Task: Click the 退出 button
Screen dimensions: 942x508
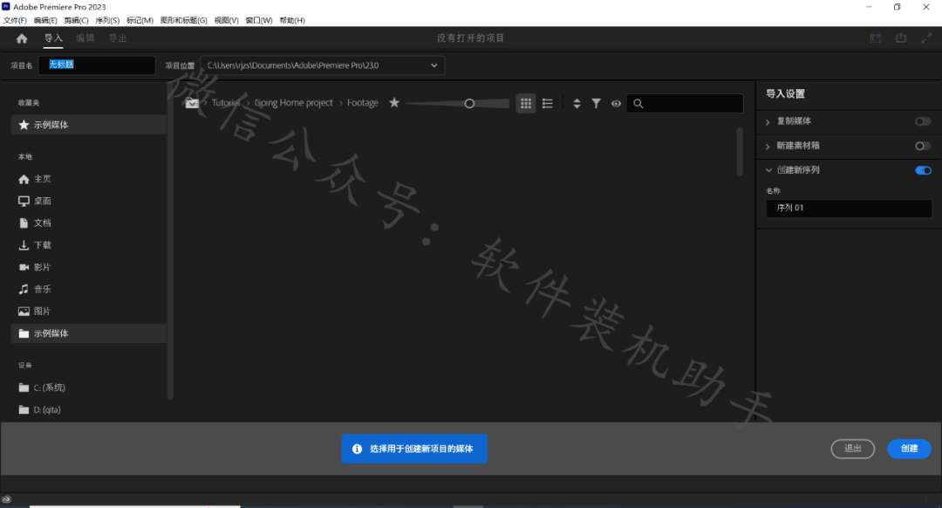Action: point(852,449)
